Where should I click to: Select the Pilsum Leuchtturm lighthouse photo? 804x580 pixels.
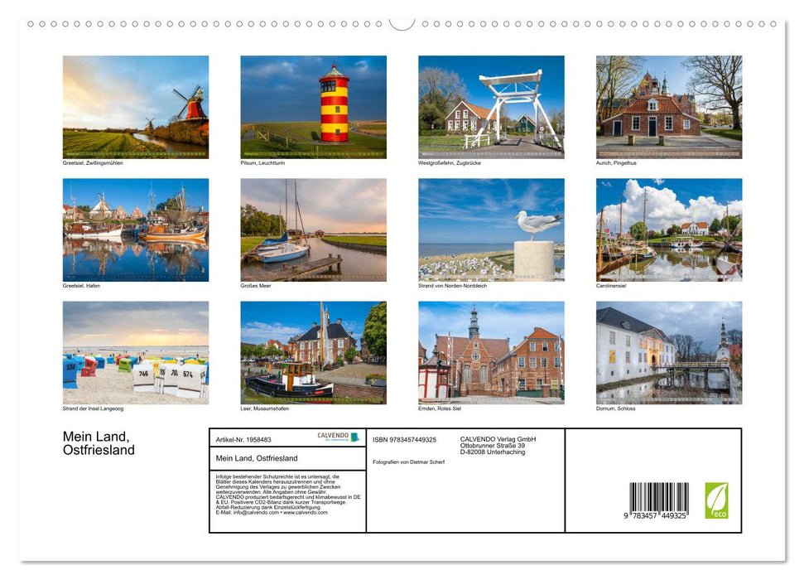312,107
